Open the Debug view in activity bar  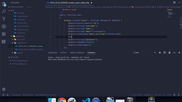(4, 26)
